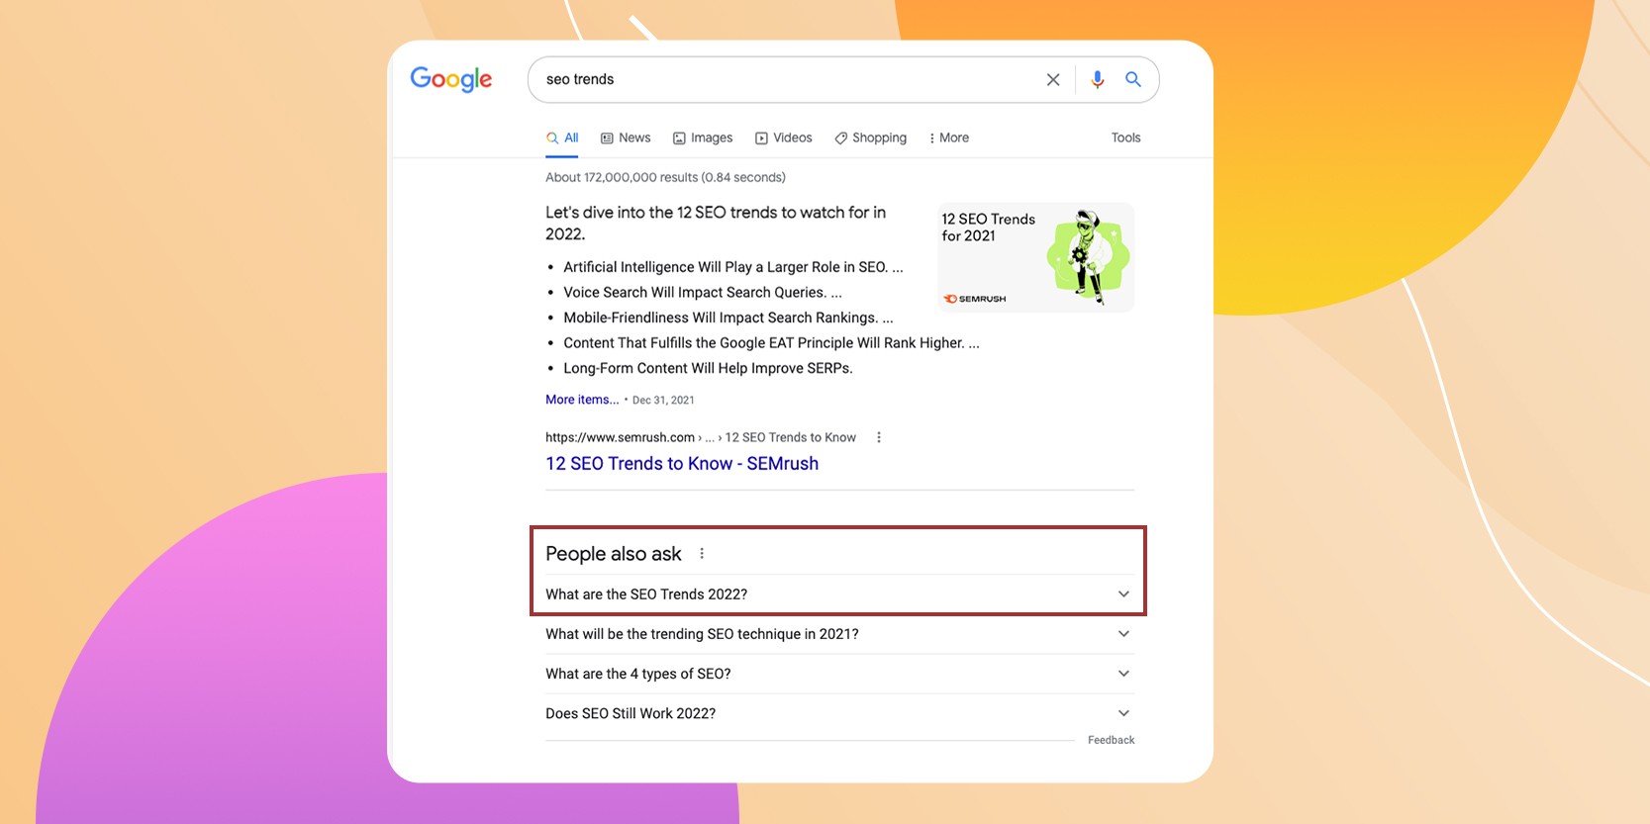Expand 'What are the 4 types of SEO?' chevron
Screen dimensions: 1650x824
1123,674
